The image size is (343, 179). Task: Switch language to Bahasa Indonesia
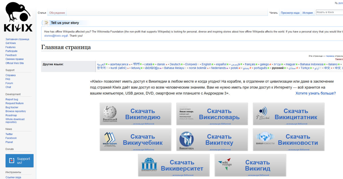click(x=312, y=64)
